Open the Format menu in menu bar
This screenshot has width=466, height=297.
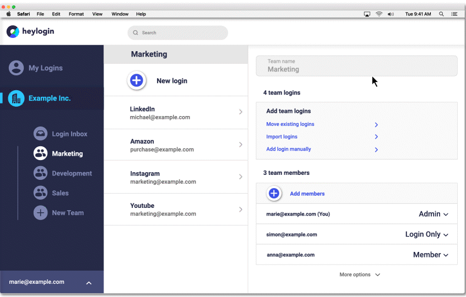pos(76,14)
